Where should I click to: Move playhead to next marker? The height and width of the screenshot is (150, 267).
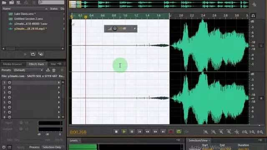point(163,132)
